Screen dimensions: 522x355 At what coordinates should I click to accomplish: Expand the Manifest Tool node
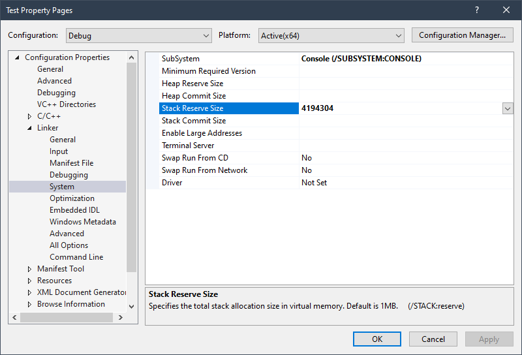pyautogui.click(x=29, y=269)
